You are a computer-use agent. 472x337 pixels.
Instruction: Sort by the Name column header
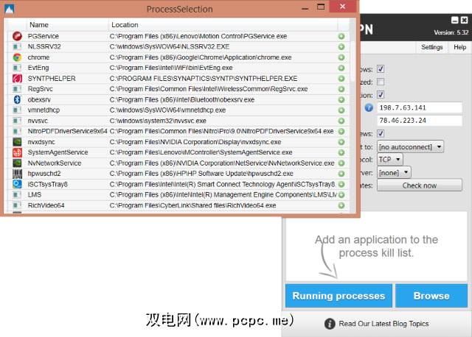pos(67,25)
